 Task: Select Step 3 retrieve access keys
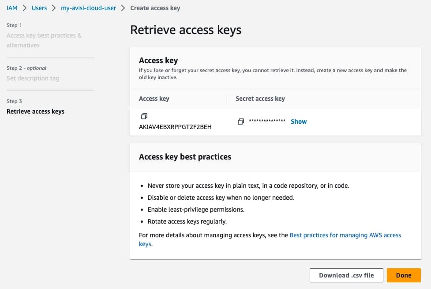pos(35,111)
